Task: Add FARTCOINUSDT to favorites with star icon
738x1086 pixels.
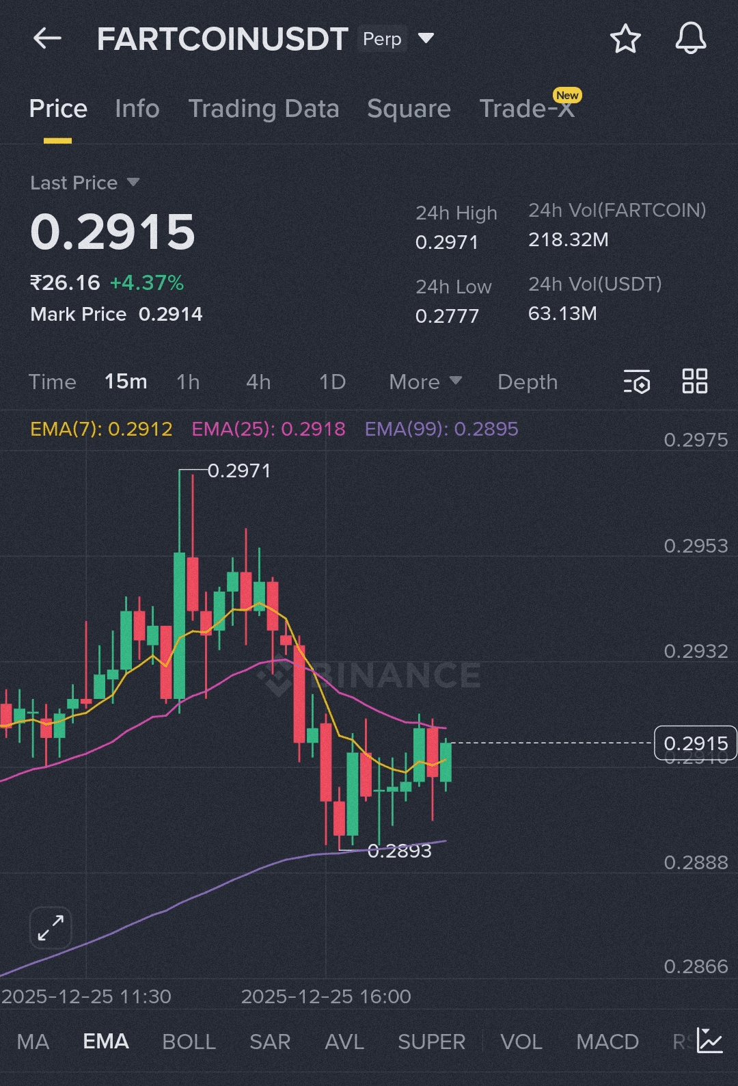Action: click(625, 39)
